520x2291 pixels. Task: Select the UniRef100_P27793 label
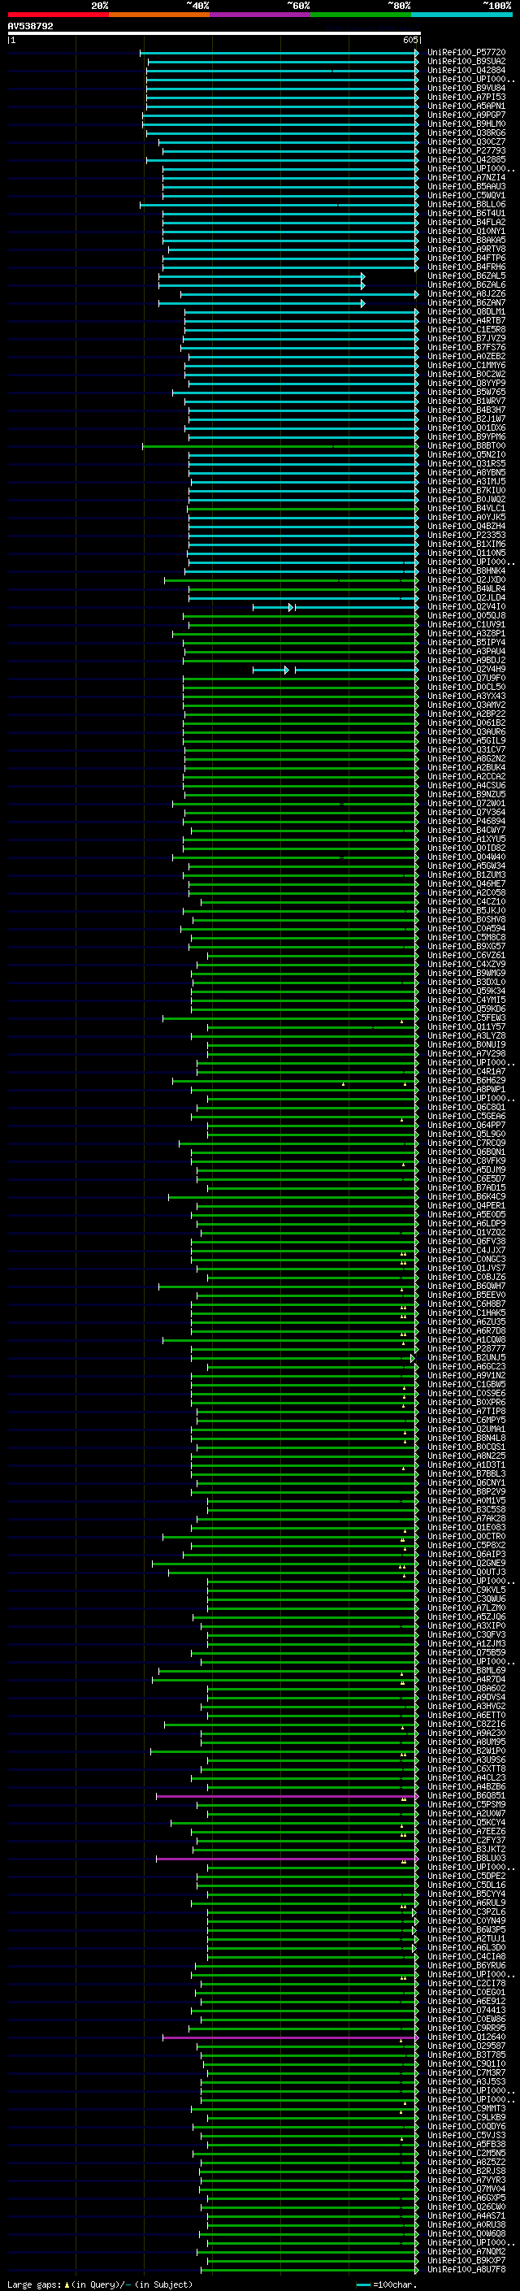(x=466, y=151)
